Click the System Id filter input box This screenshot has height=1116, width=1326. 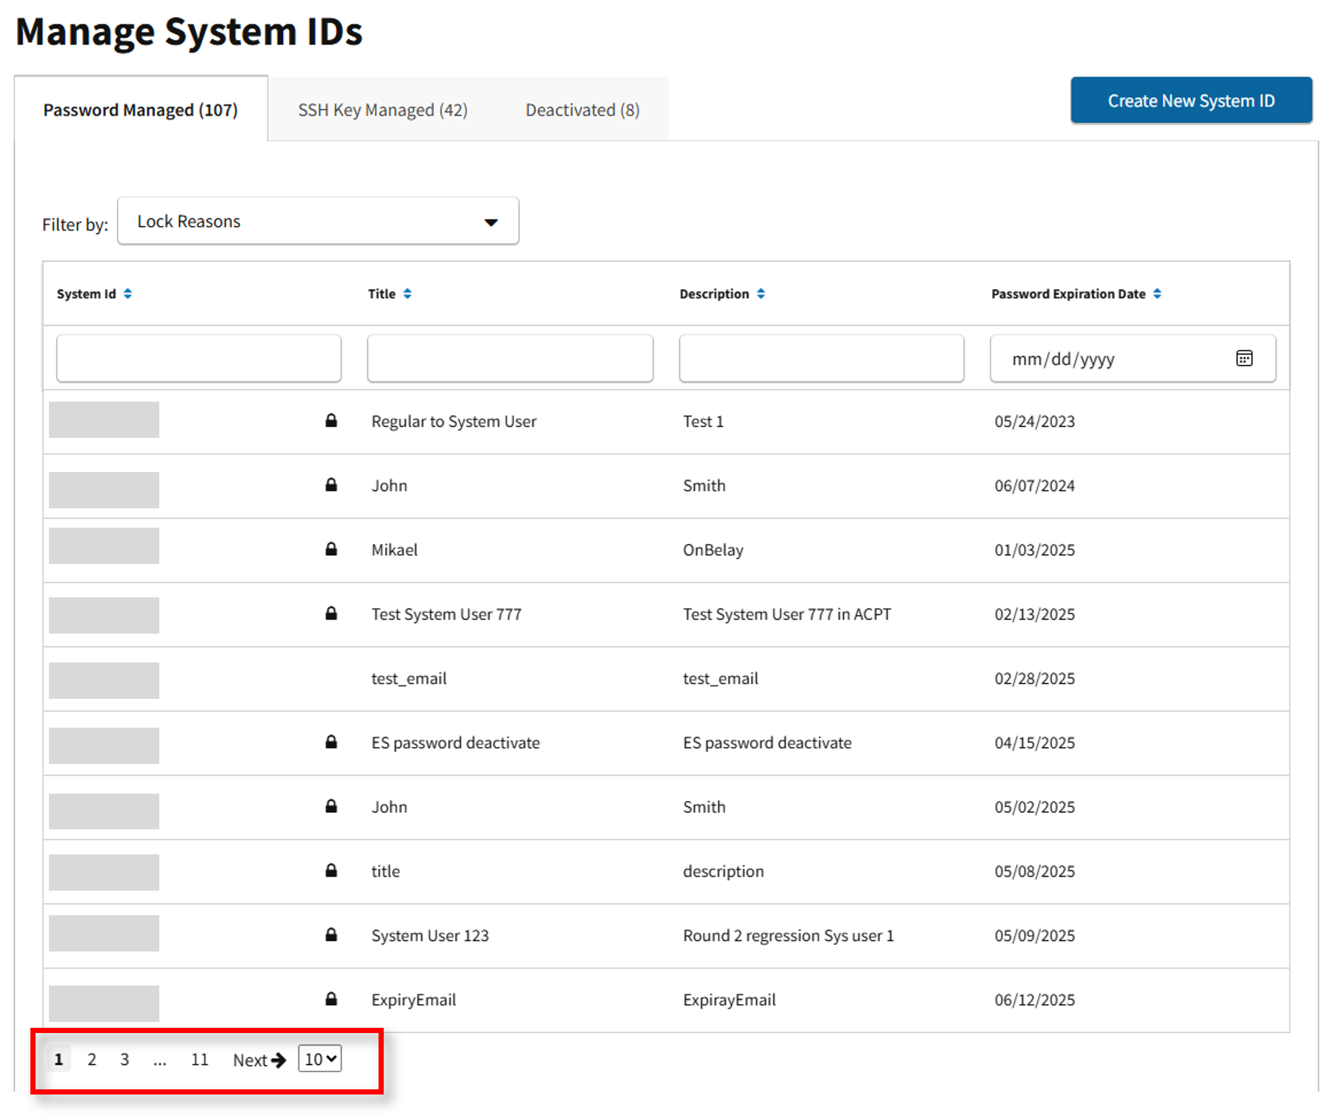click(199, 359)
